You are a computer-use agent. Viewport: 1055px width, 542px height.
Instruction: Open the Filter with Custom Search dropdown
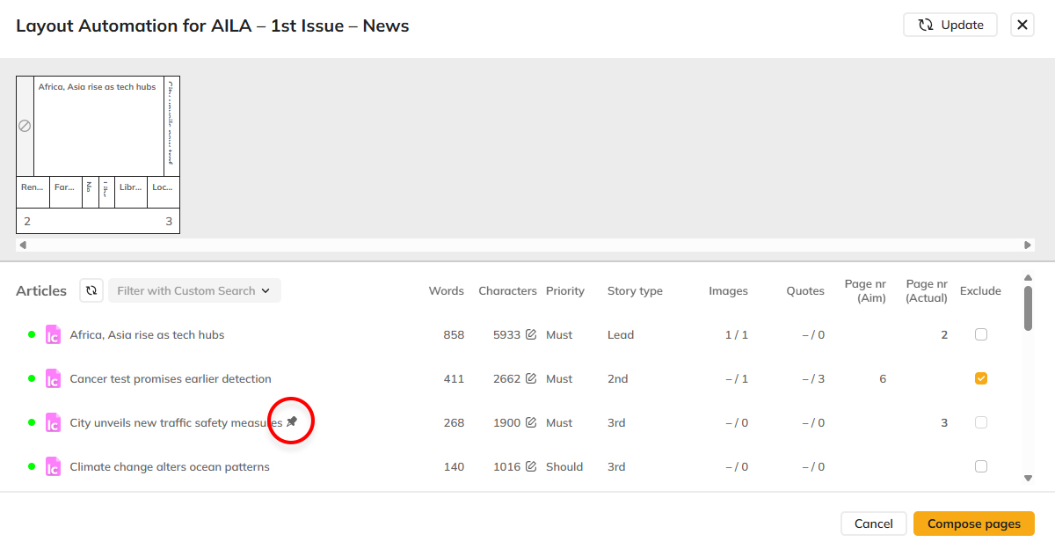[193, 290]
